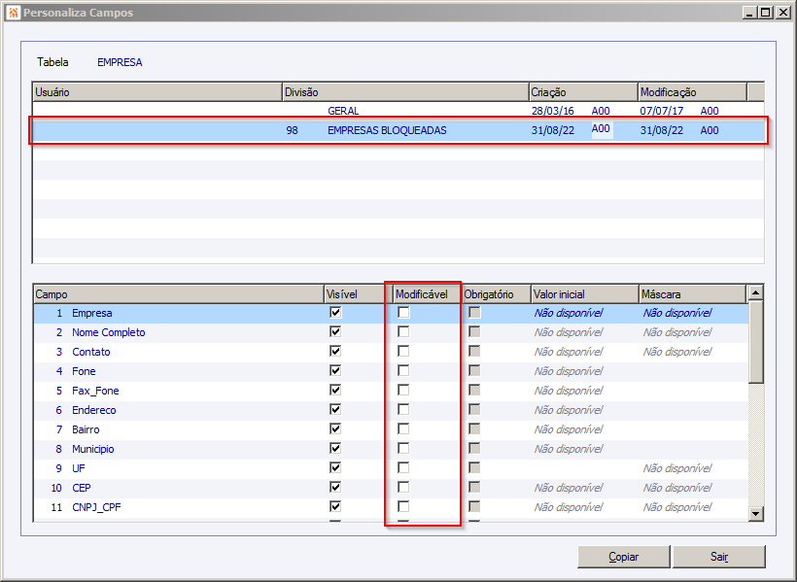Enable Modificável for the Empresa field
This screenshot has width=797, height=582.
[x=403, y=312]
